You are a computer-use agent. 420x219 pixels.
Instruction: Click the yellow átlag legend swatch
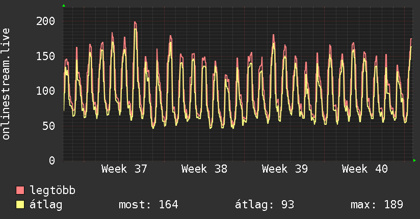(20, 204)
